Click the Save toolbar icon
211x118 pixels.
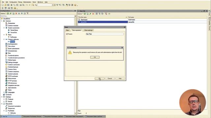click(8, 5)
